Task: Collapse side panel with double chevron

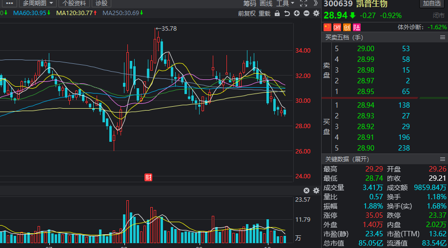Action: pos(315,3)
